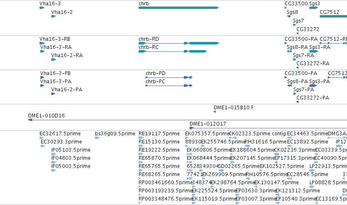The image size is (347, 205).
Task: Select the CG7512 gene bar
Action: [333, 16]
